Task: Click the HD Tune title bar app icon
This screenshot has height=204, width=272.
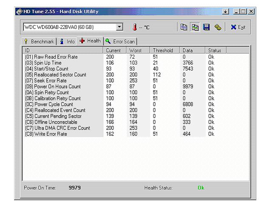Action: (19, 11)
